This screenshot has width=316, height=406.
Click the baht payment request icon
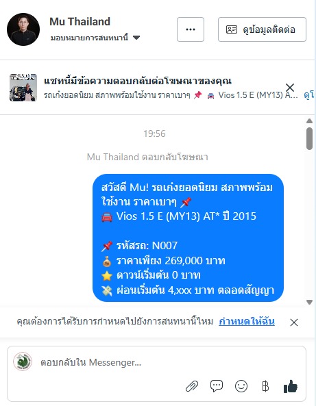tap(265, 386)
